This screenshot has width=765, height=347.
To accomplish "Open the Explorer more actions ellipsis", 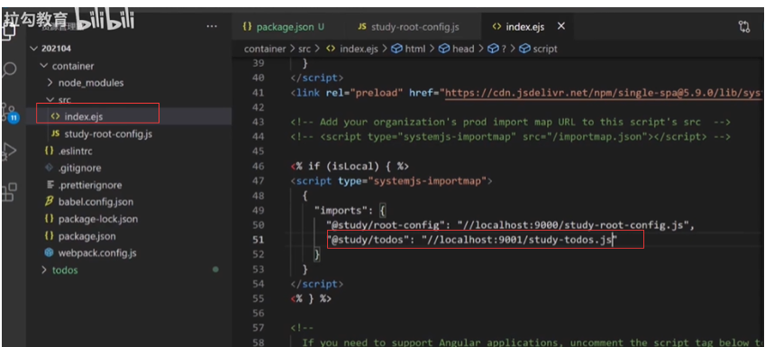I will 212,26.
